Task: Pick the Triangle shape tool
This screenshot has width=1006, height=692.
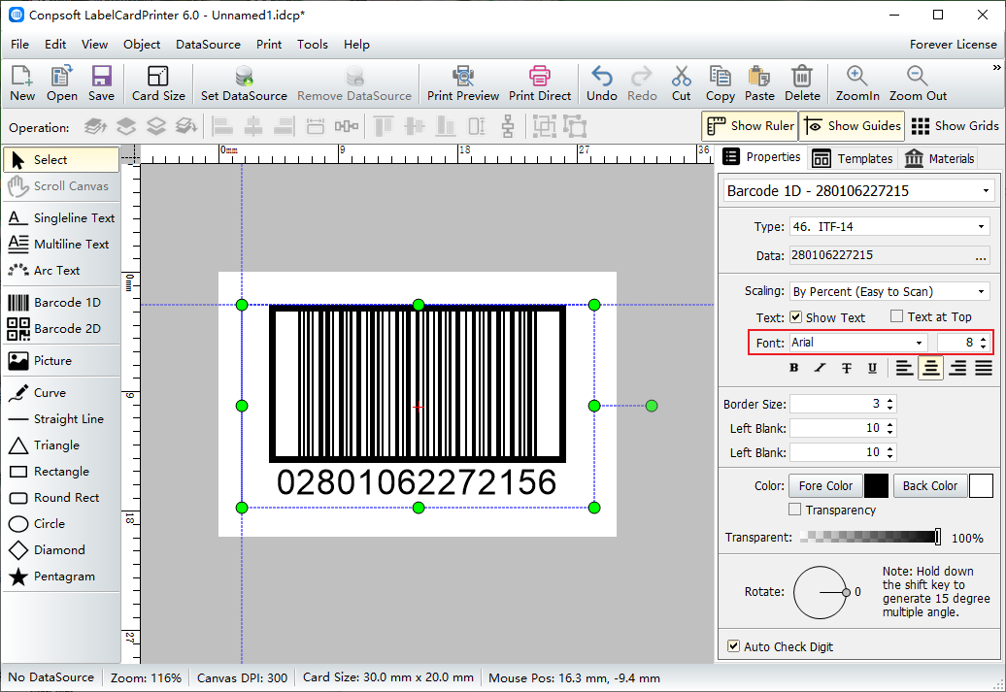Action: [61, 445]
